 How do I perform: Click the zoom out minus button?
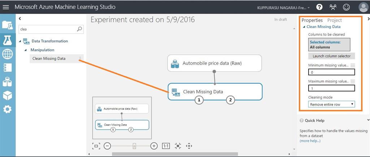tap(107, 146)
